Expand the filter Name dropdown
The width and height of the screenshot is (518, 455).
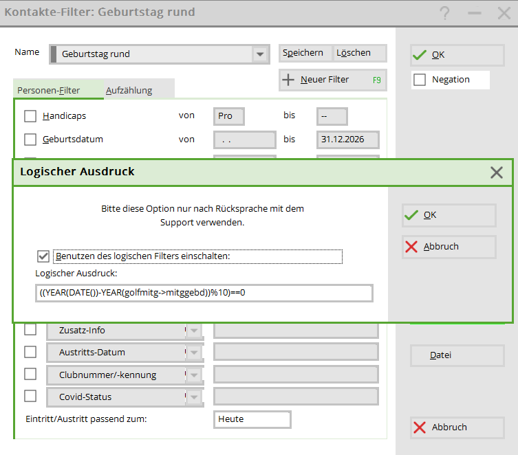click(x=259, y=54)
